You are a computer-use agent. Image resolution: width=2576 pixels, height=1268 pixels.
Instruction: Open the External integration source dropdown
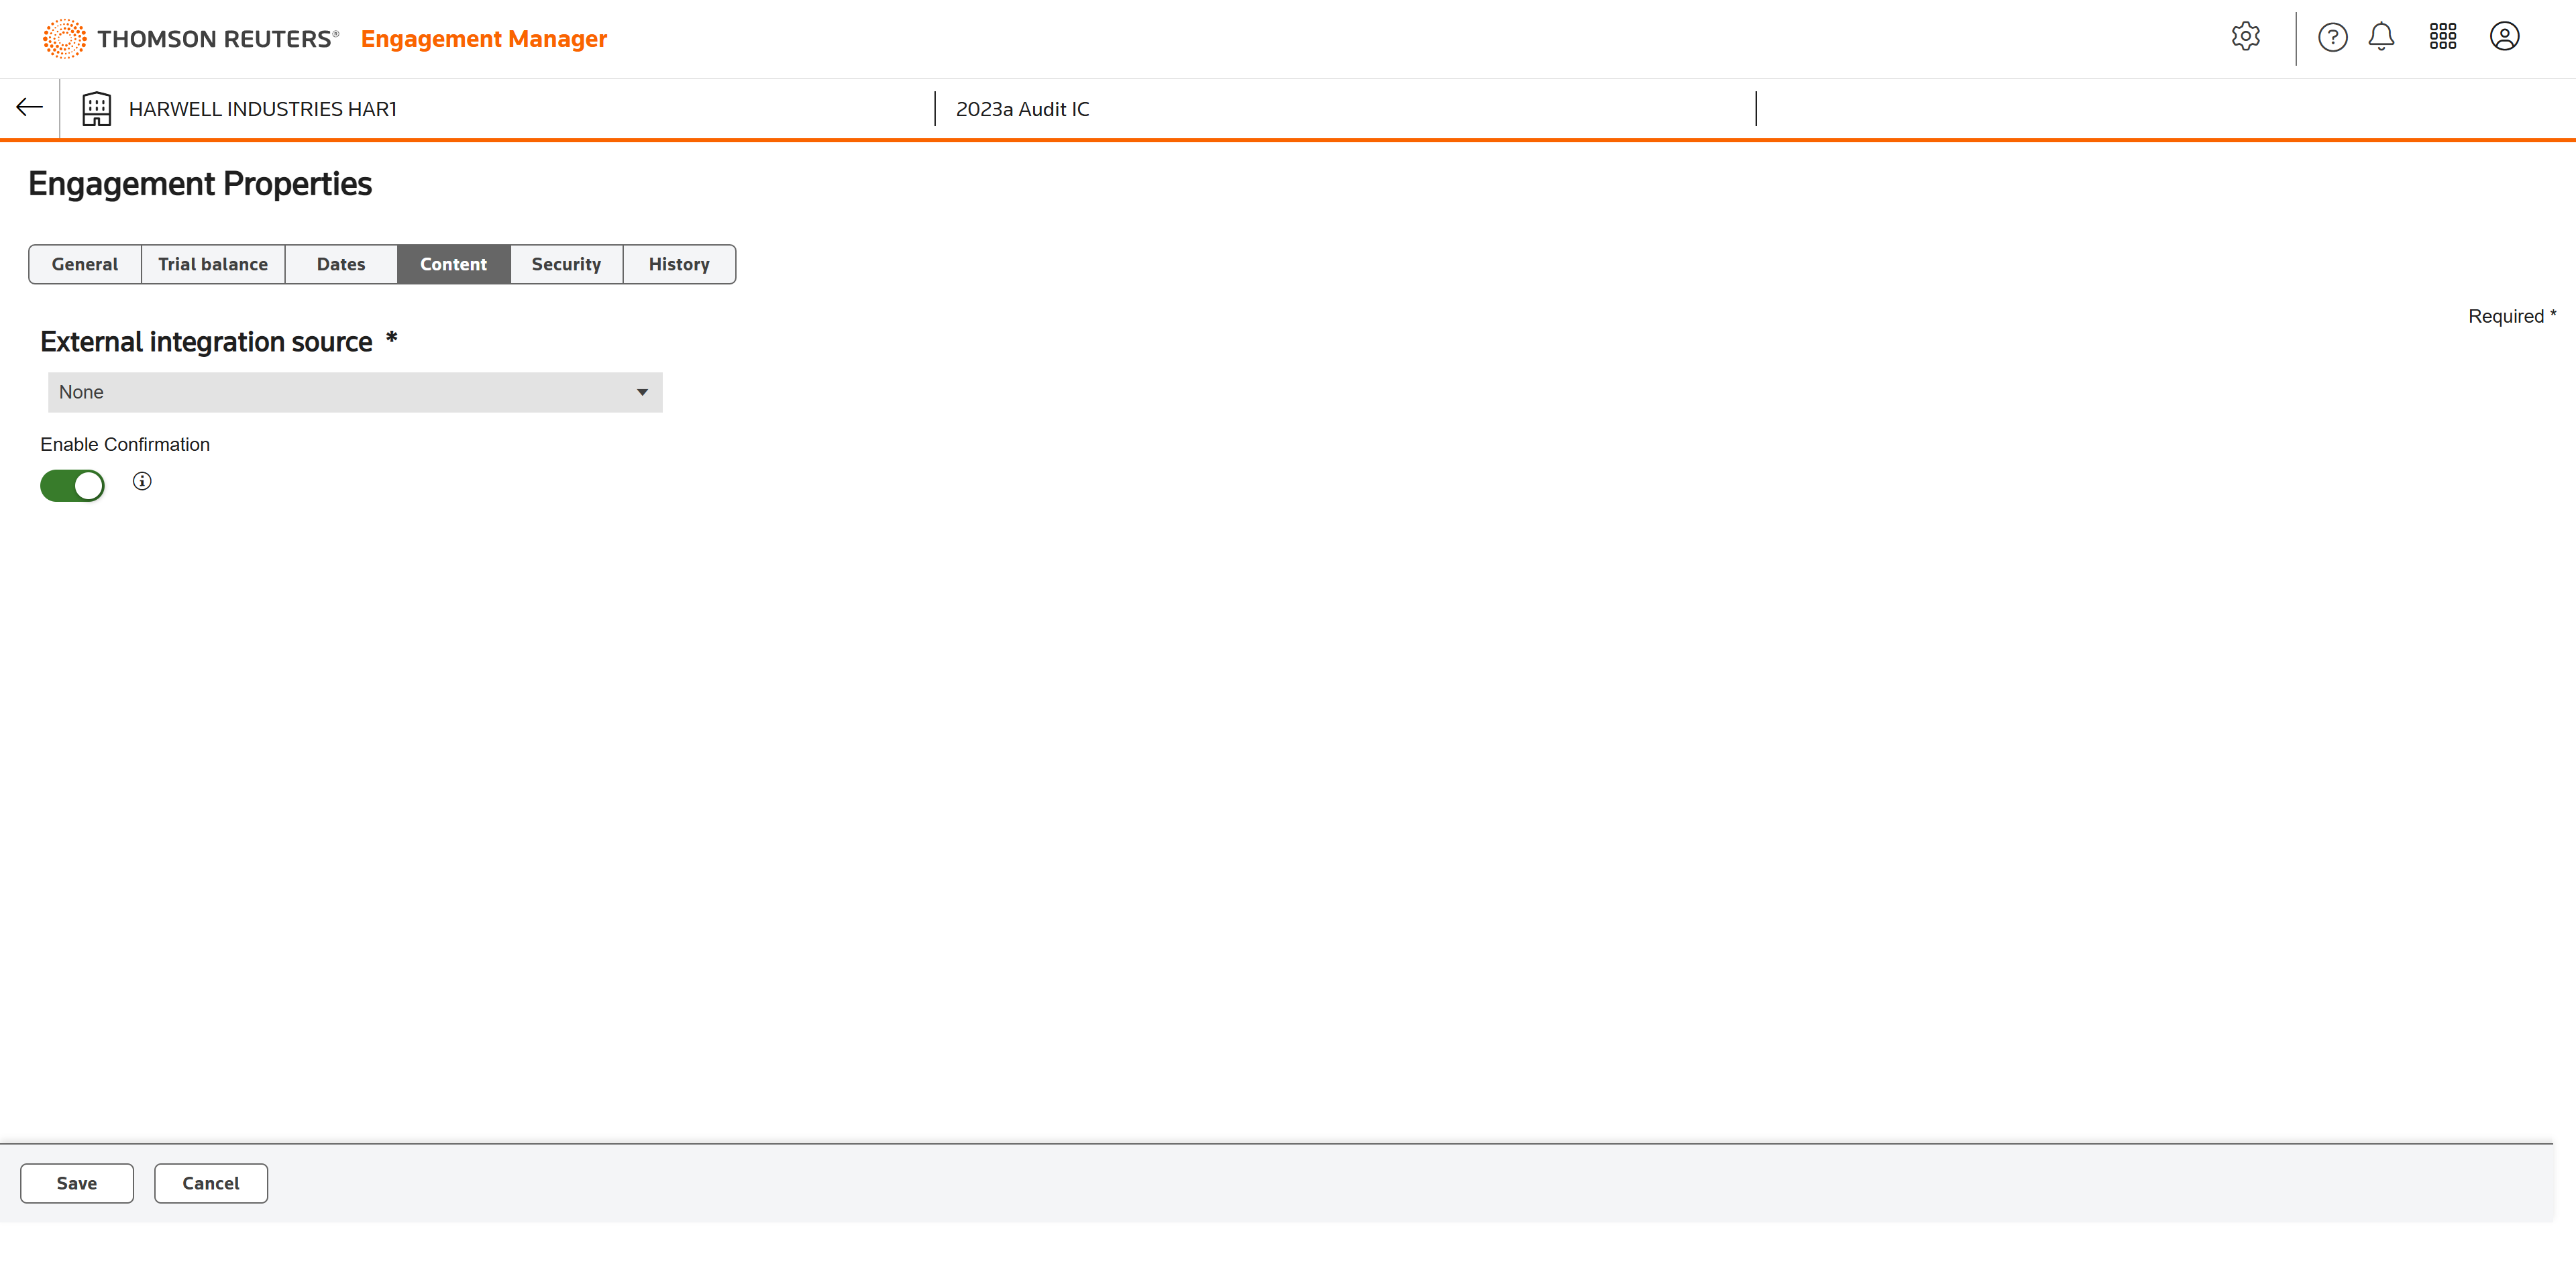pos(354,392)
